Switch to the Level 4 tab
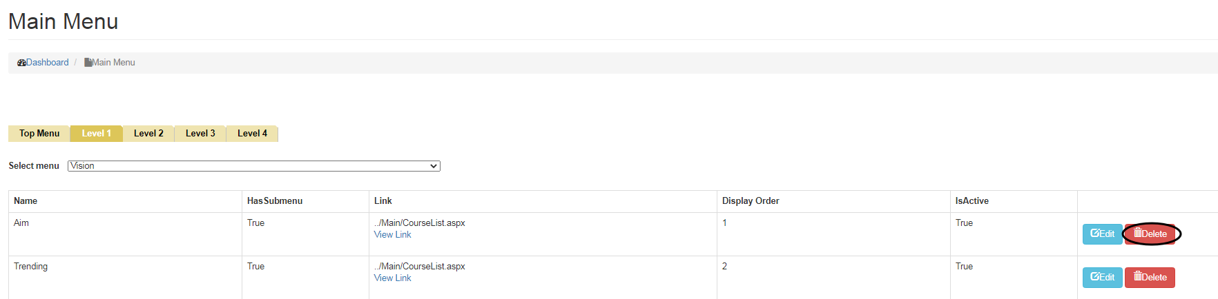 tap(252, 134)
